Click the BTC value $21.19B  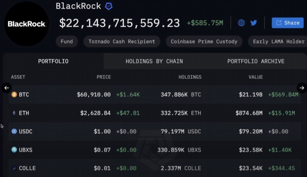point(251,95)
